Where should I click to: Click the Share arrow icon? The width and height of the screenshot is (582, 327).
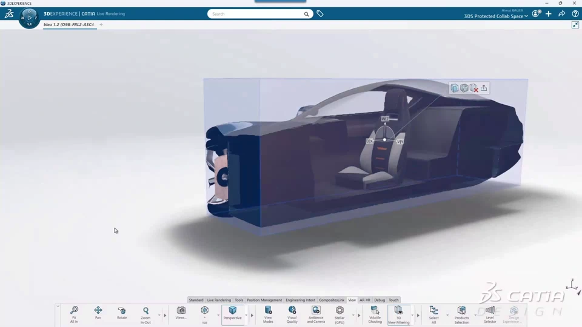[562, 14]
